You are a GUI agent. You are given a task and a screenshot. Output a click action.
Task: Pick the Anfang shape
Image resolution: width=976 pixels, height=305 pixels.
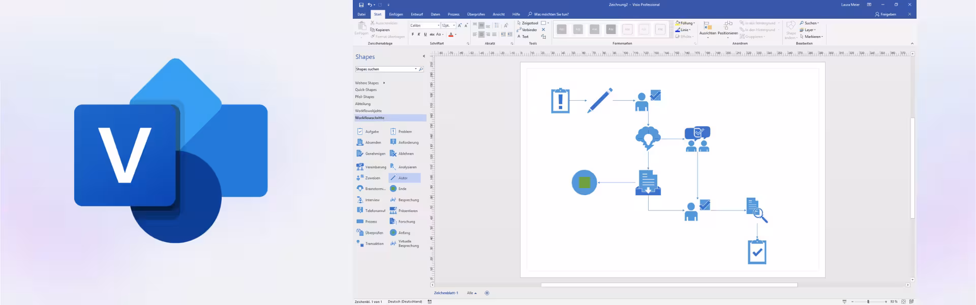[x=400, y=233]
